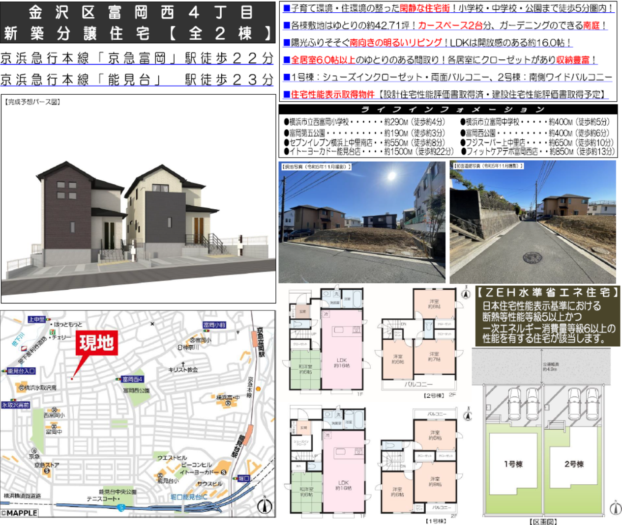Click the 7-Eleven store icon on map
Viewport: 622px width, 525px height.
[52, 332]
